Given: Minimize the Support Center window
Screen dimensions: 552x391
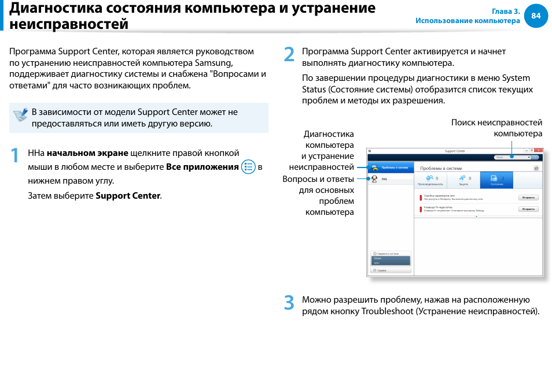Looking at the screenshot, I should point(527,150).
